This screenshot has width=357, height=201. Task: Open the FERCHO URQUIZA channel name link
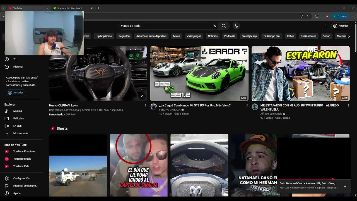[170, 110]
